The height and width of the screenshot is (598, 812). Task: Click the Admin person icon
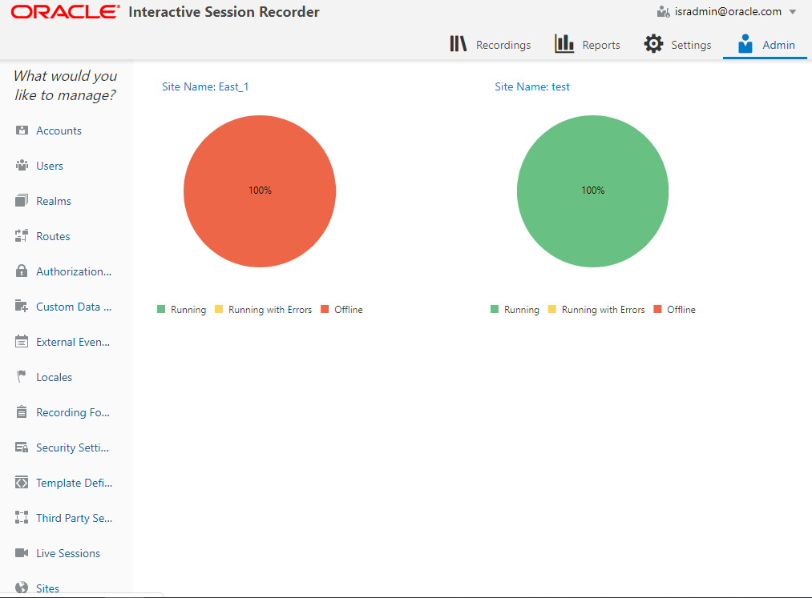[745, 44]
